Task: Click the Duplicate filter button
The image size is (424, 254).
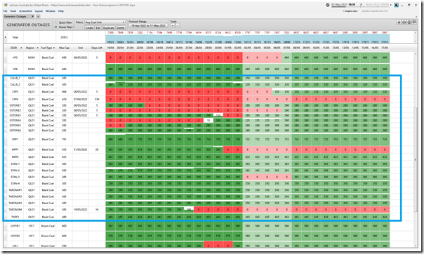Action: [109, 27]
